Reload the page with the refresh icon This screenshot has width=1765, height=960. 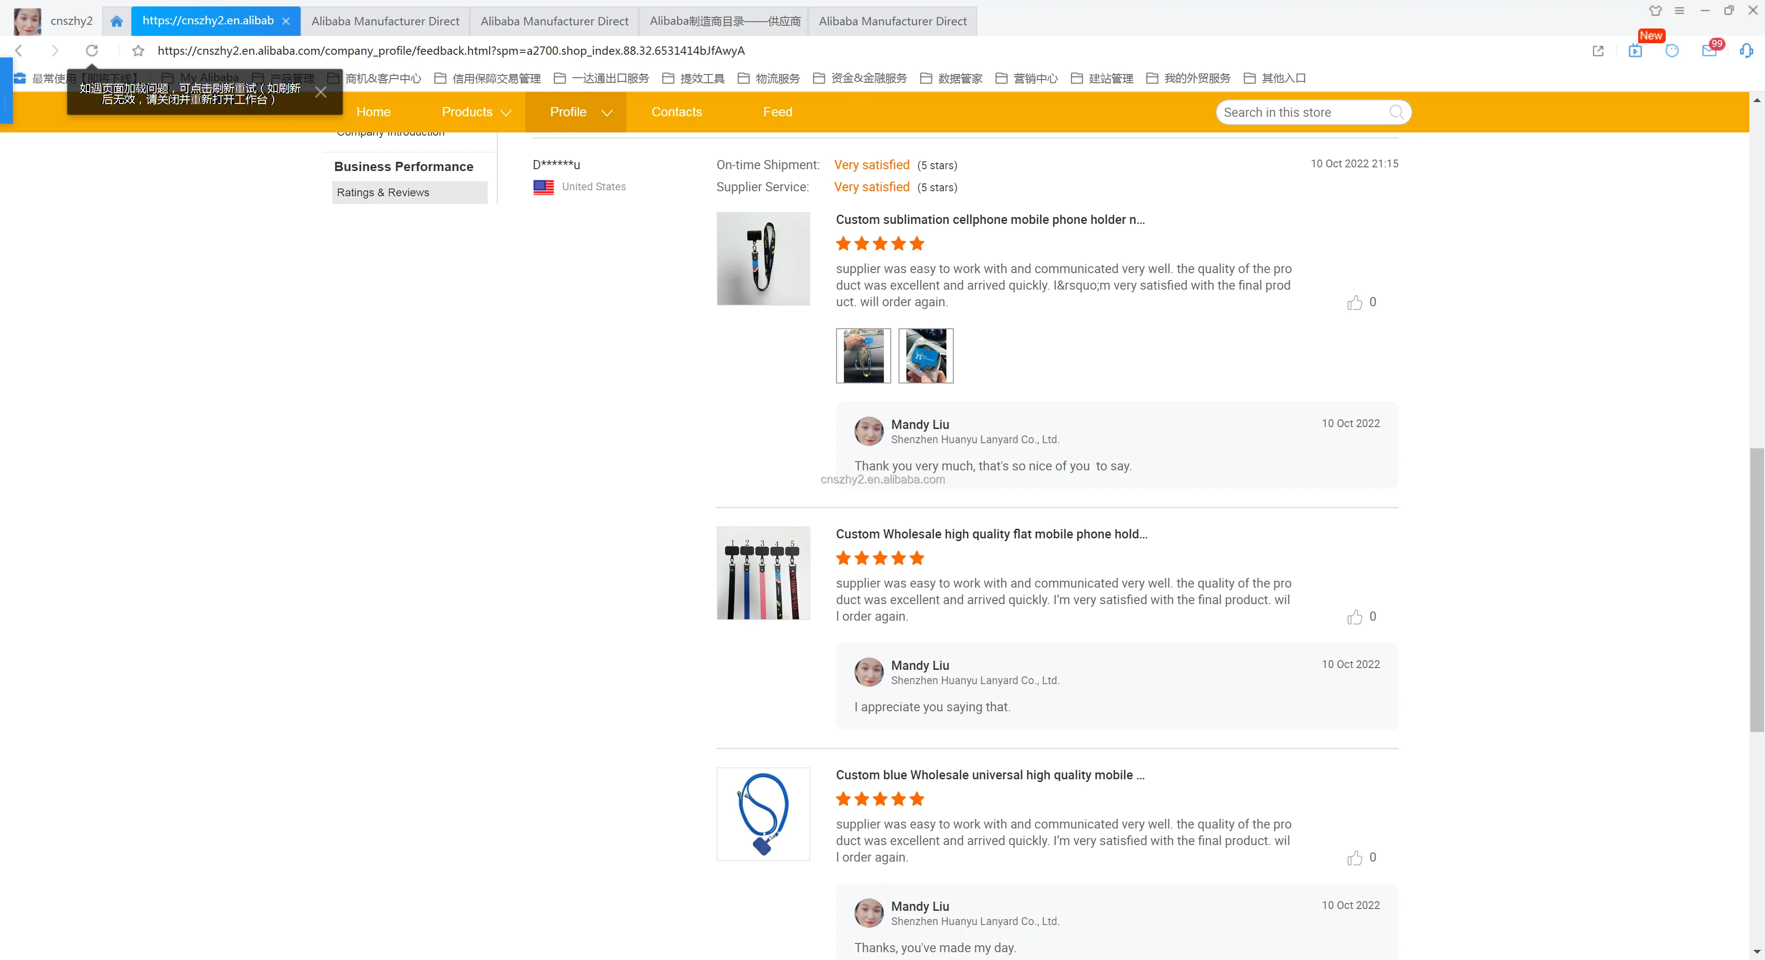point(92,51)
